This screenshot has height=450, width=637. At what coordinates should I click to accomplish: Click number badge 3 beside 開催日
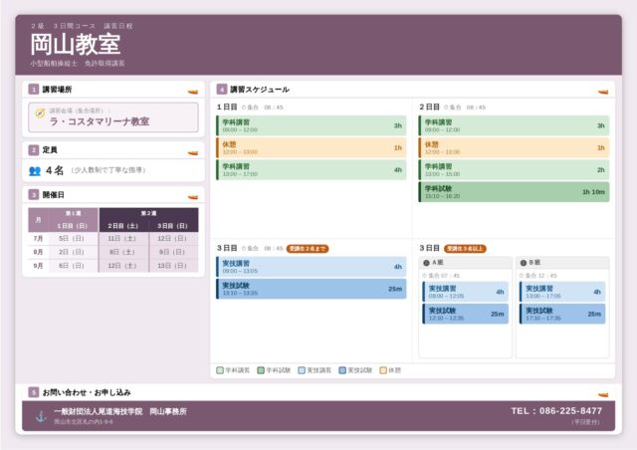tap(34, 195)
